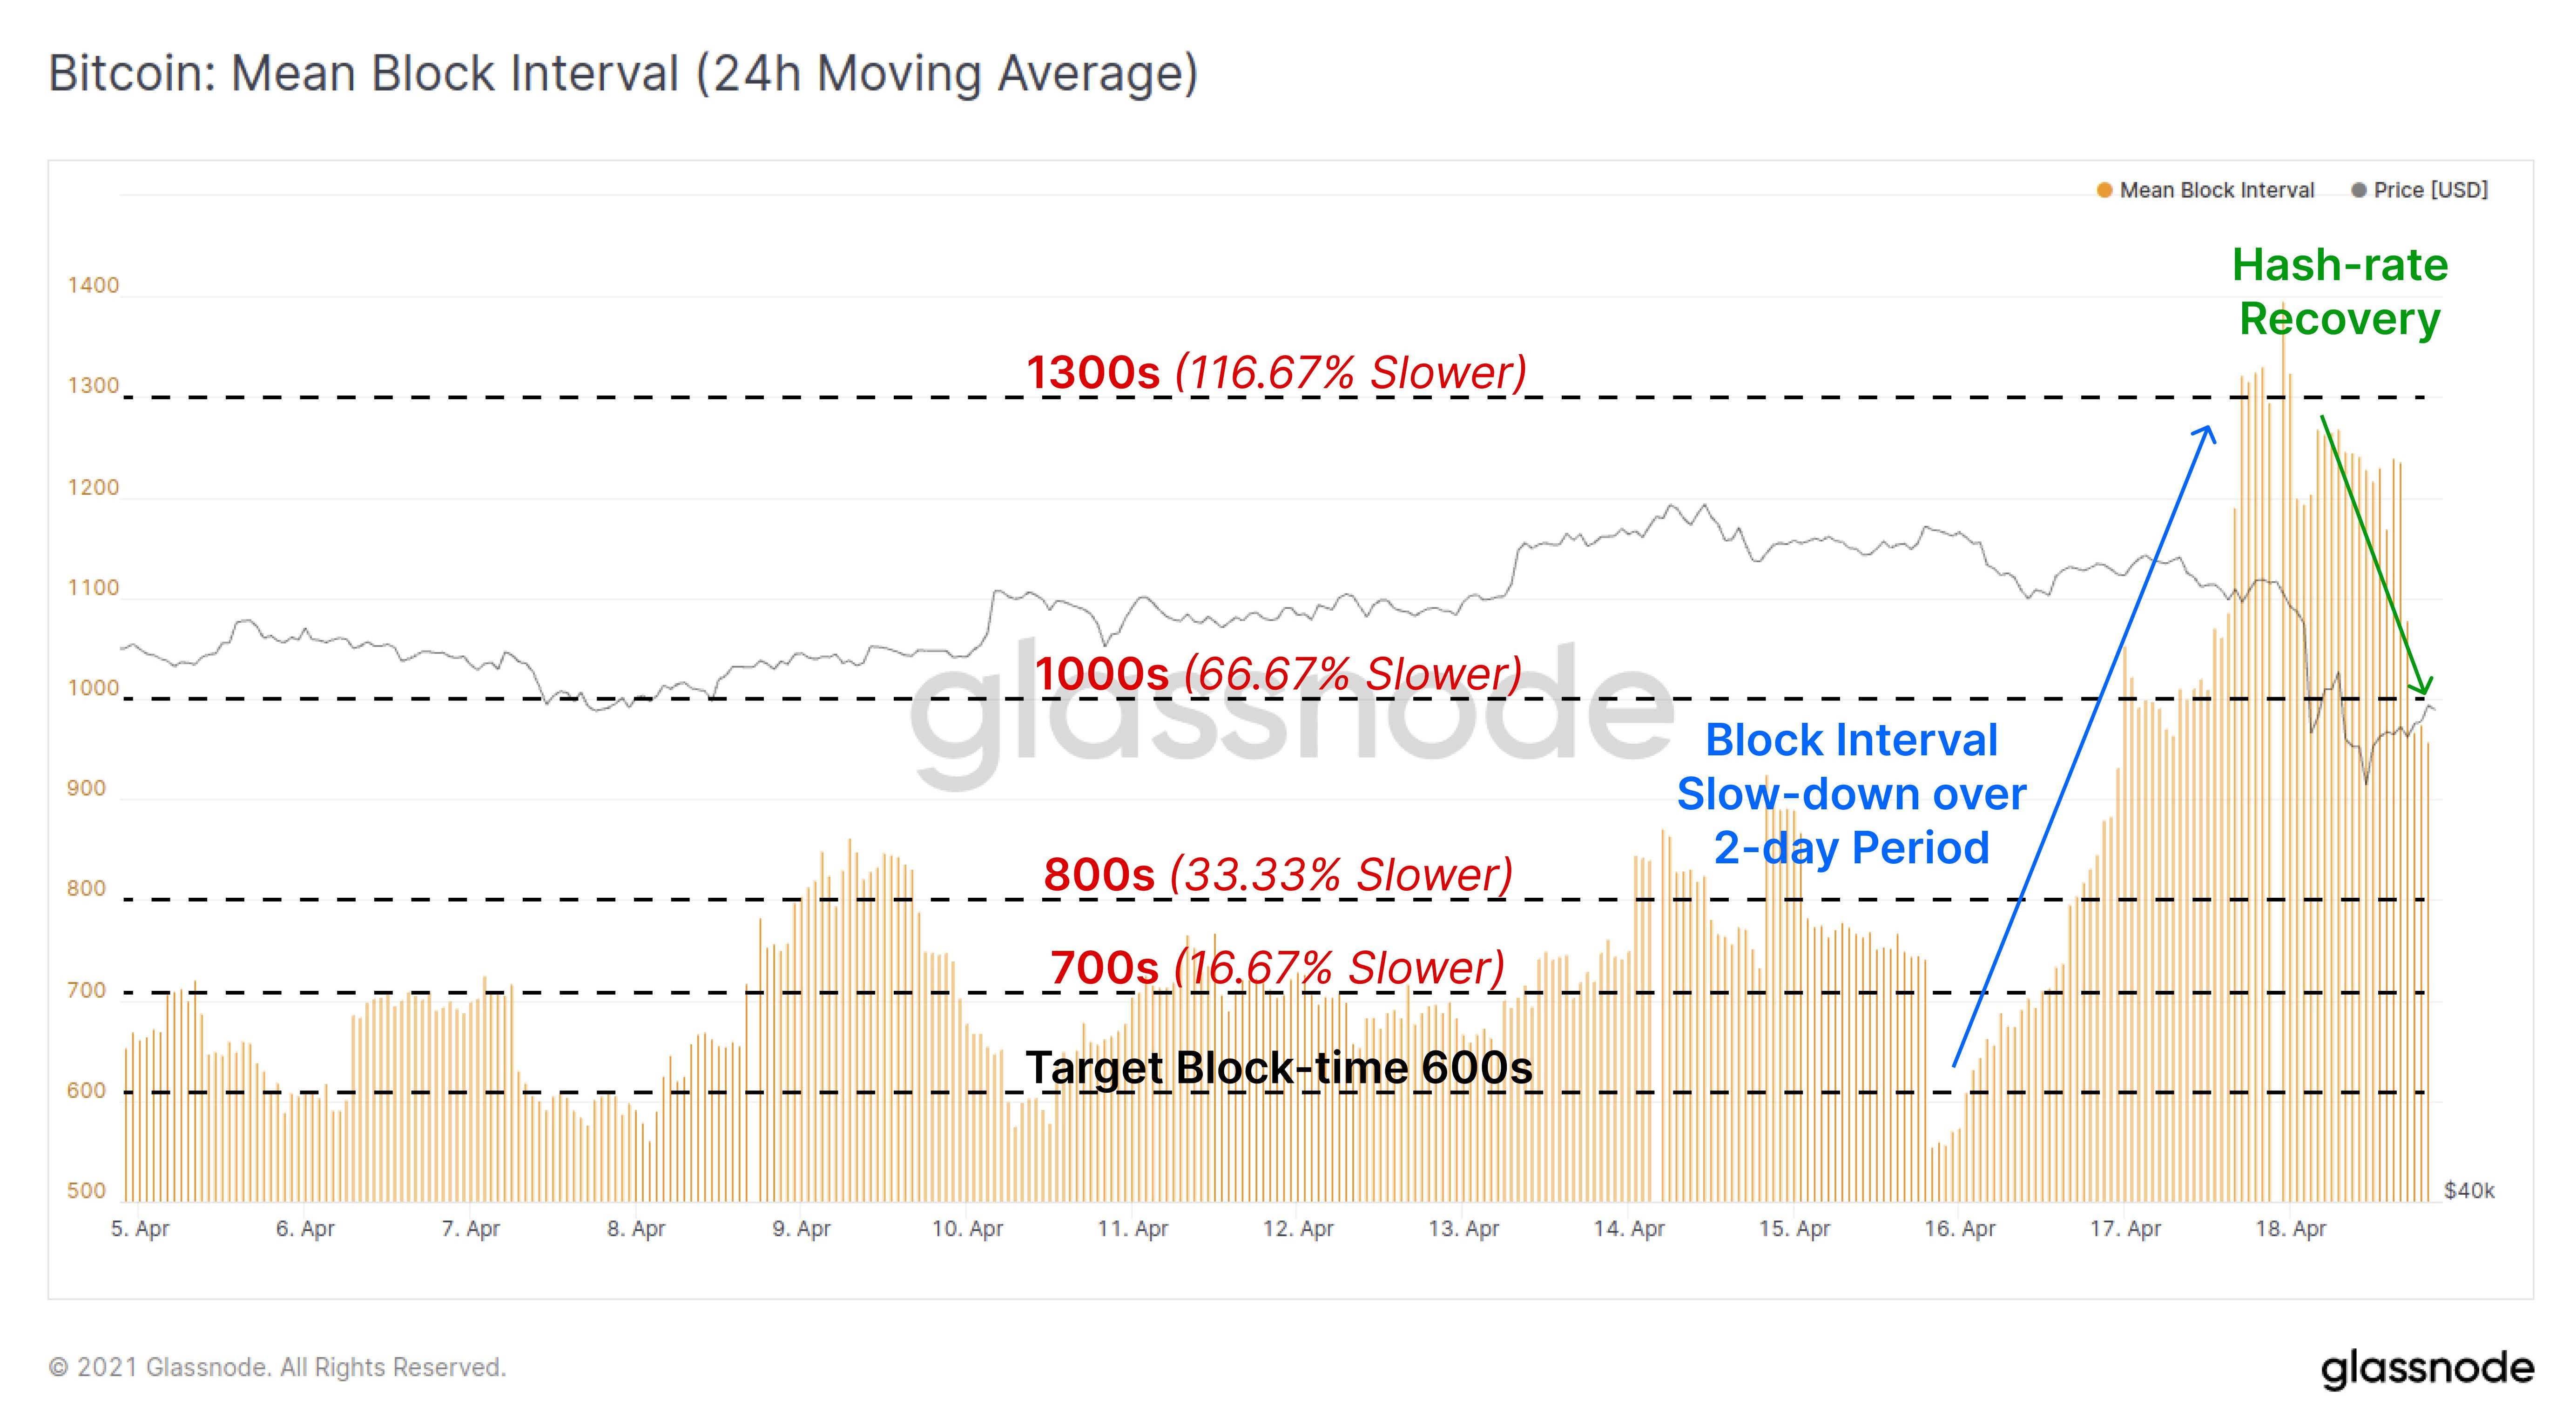Click the glassnode logo in the bottom-right corner
Screen dimensions: 2576x1419
[2427, 1368]
